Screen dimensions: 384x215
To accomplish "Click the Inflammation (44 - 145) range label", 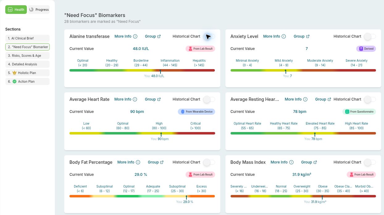I will pyautogui.click(x=170, y=63).
